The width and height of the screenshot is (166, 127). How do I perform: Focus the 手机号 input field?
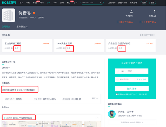click(132, 71)
